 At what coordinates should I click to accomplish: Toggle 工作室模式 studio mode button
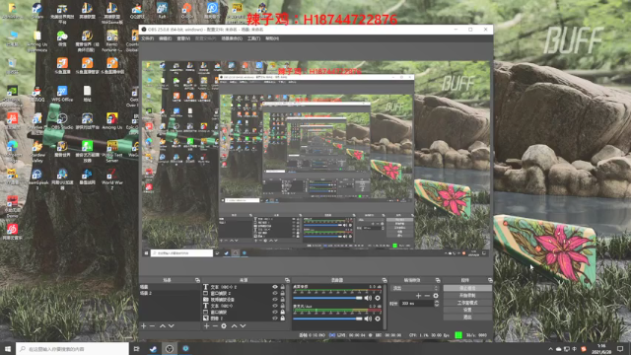pyautogui.click(x=467, y=303)
